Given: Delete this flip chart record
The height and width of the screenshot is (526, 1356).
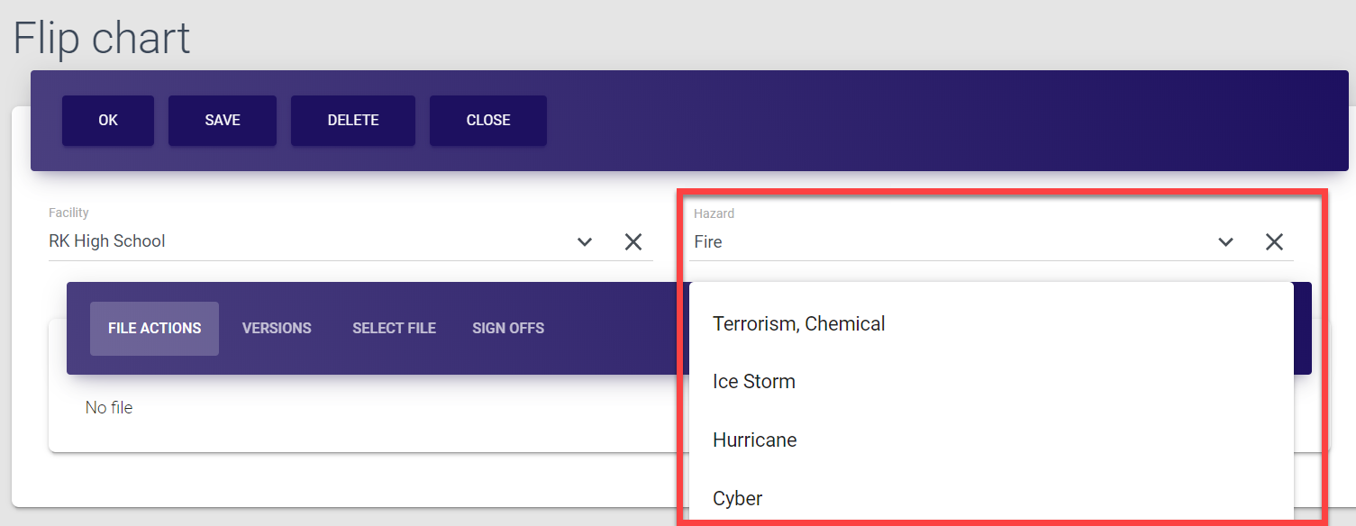Looking at the screenshot, I should [x=353, y=121].
